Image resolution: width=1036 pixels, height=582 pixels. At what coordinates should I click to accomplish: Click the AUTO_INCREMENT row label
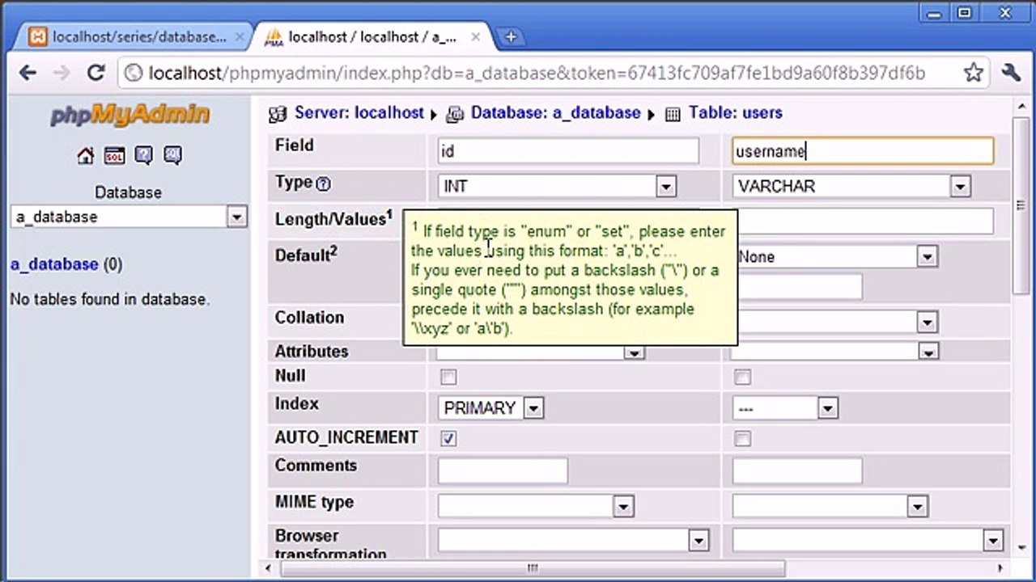[x=346, y=437]
